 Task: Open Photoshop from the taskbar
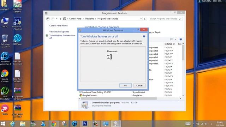[x=85, y=124]
